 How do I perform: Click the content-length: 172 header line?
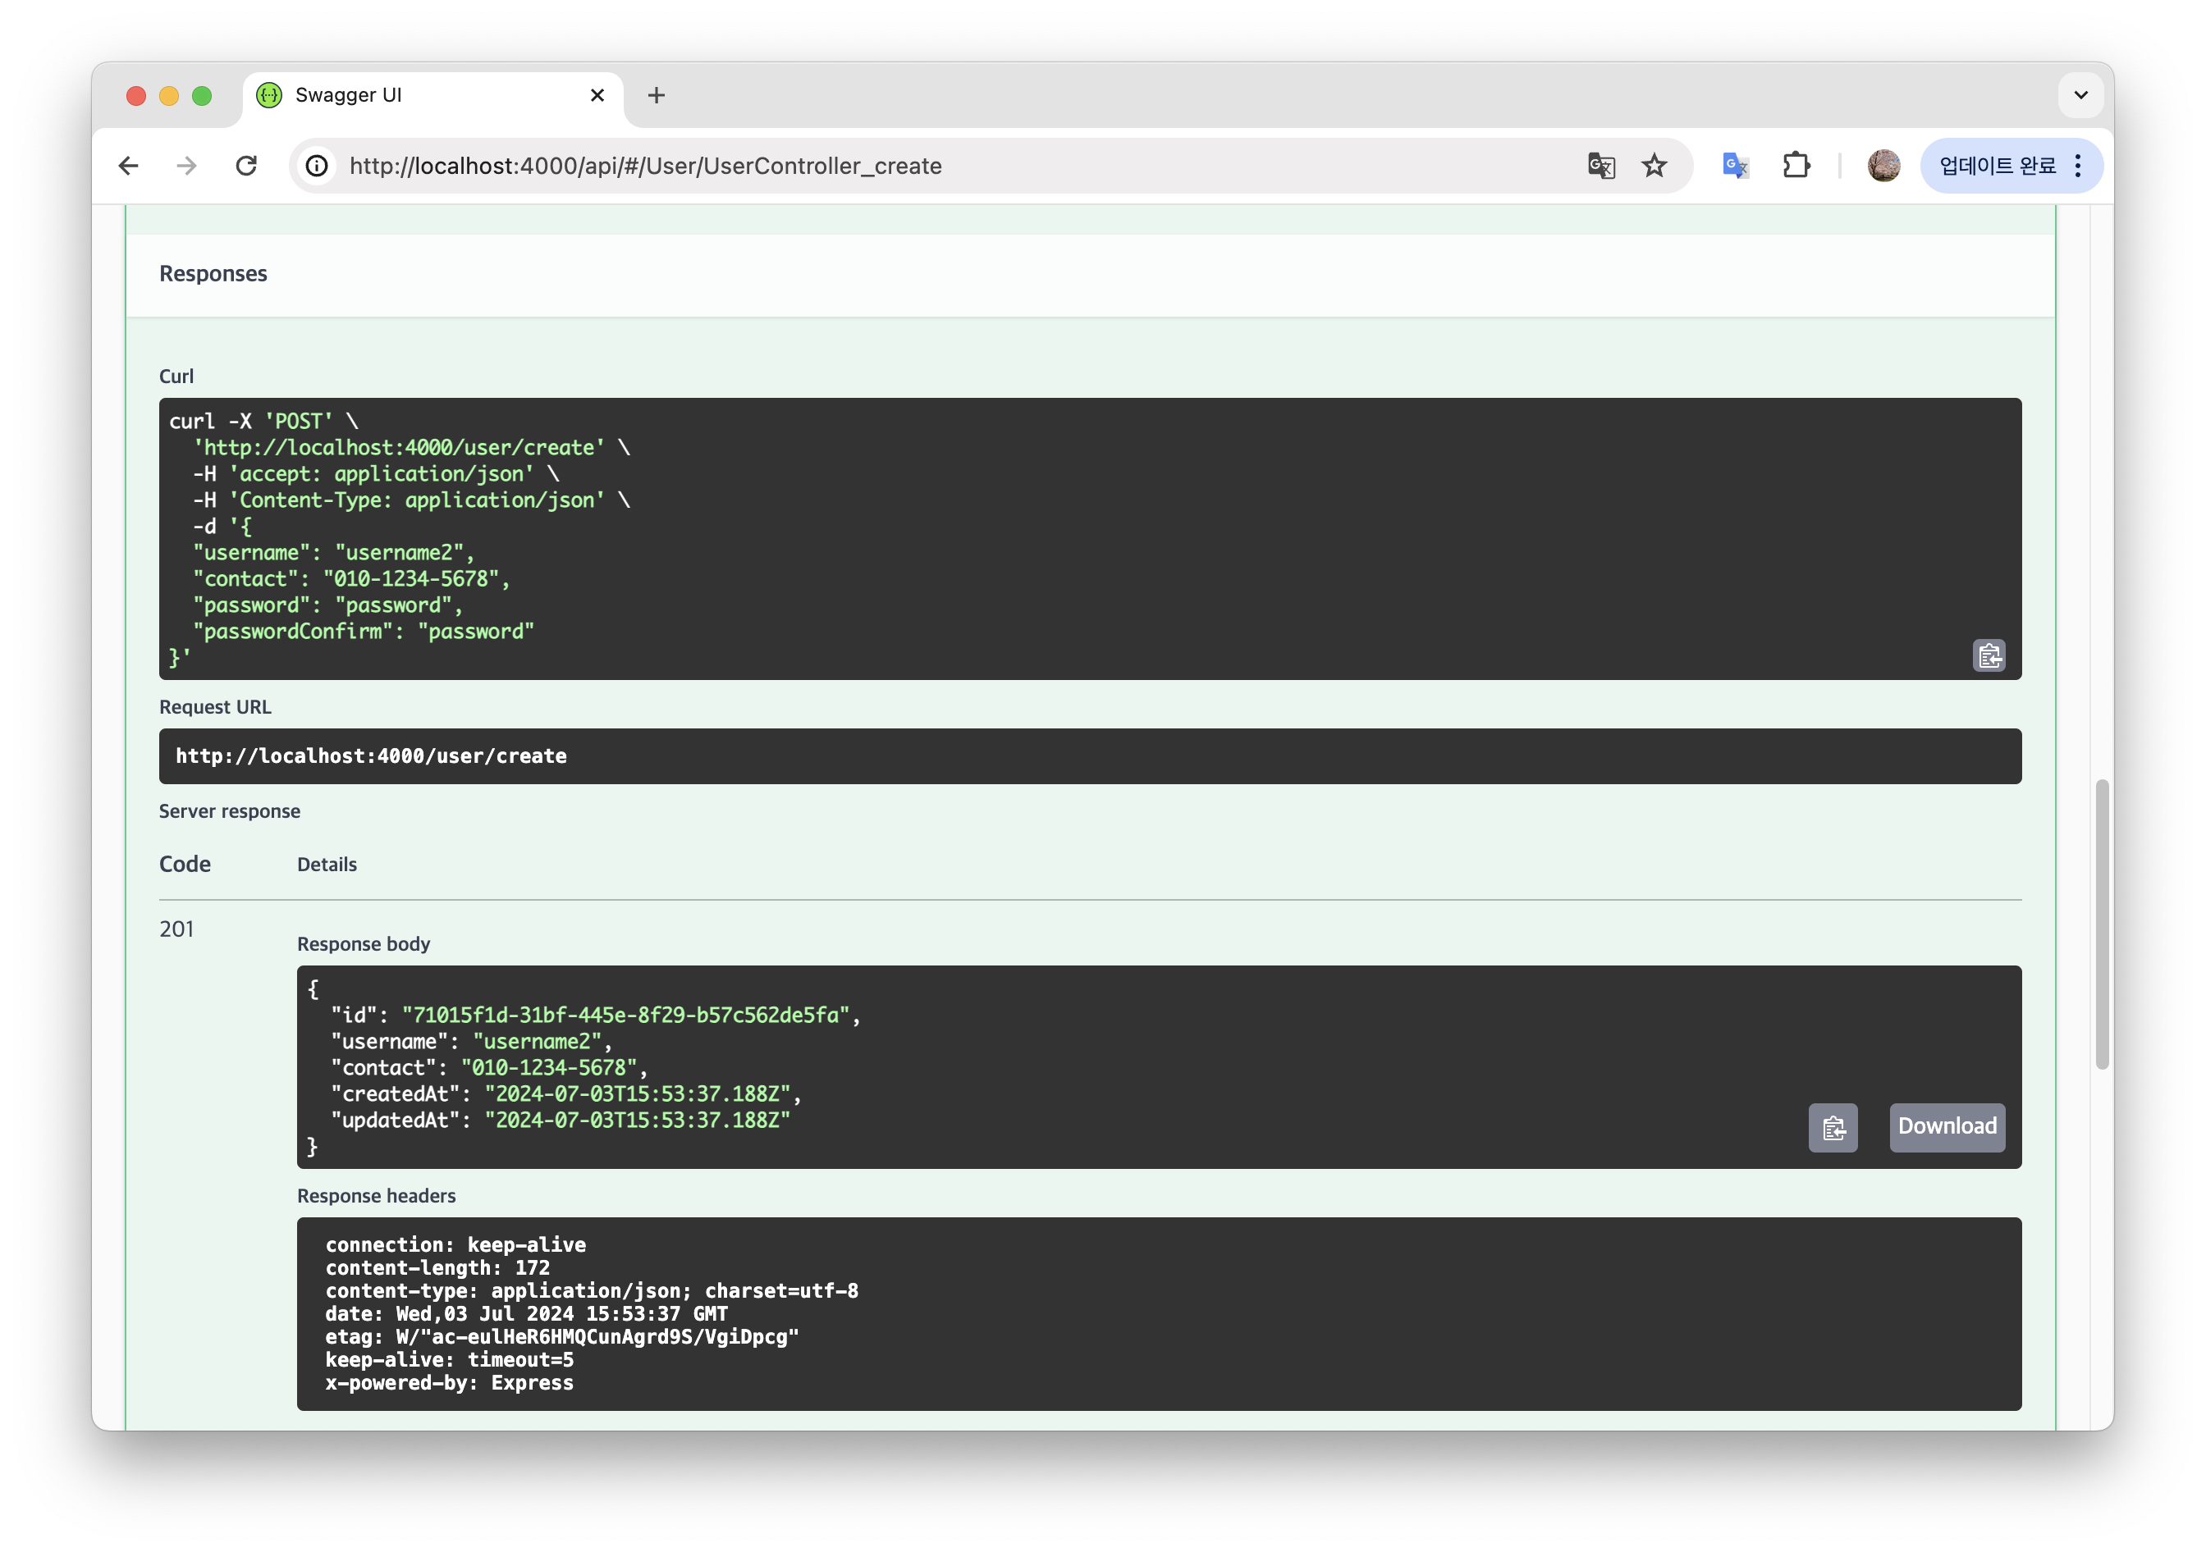[438, 1267]
